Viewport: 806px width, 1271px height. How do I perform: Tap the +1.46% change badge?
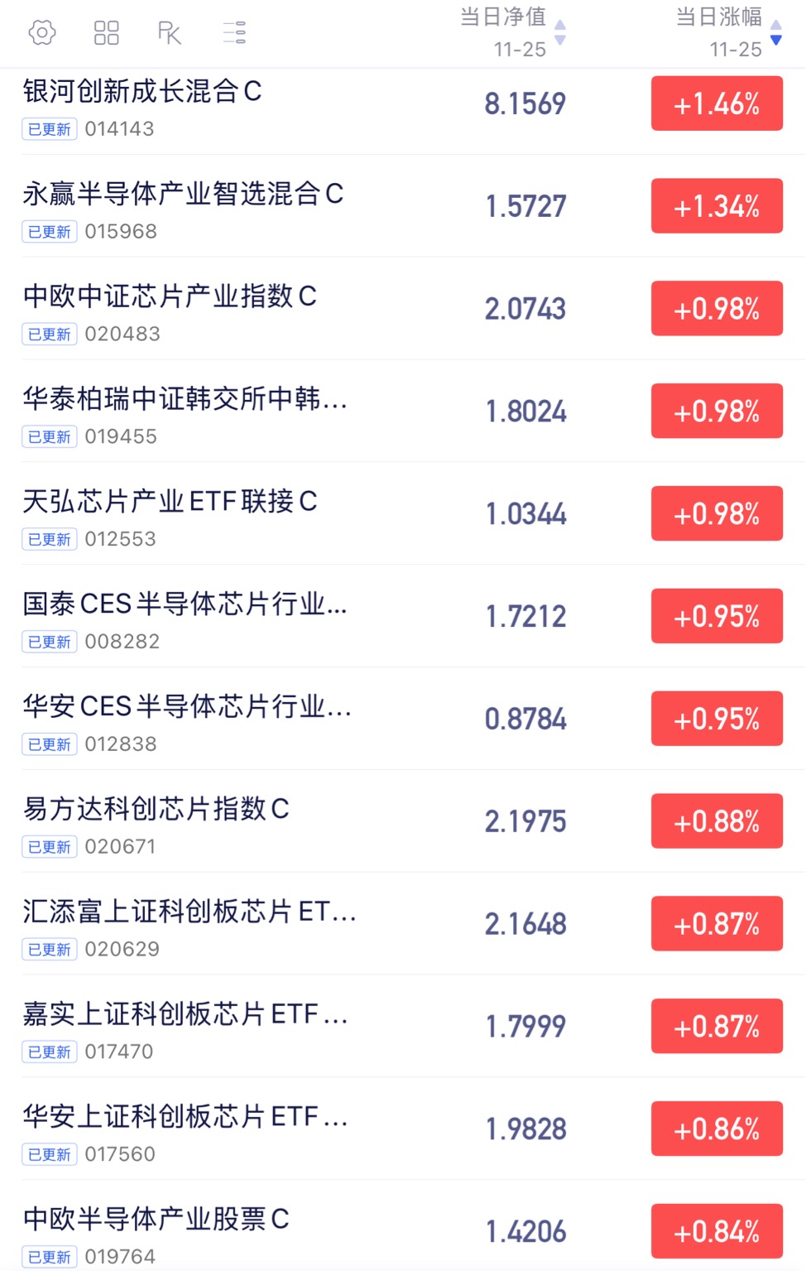(x=717, y=104)
